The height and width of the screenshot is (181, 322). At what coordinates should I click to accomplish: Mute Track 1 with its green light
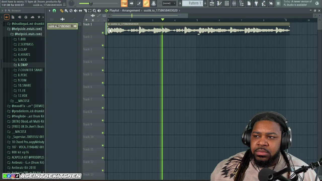[103, 33]
